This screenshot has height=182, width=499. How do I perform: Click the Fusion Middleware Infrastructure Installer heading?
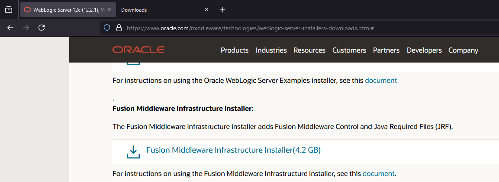[183, 109]
